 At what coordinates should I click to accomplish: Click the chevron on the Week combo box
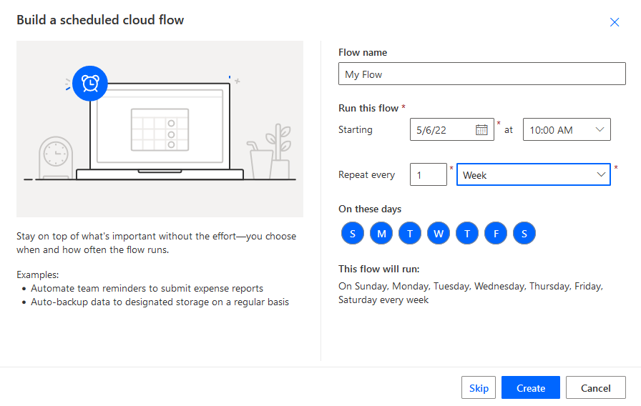pos(600,175)
